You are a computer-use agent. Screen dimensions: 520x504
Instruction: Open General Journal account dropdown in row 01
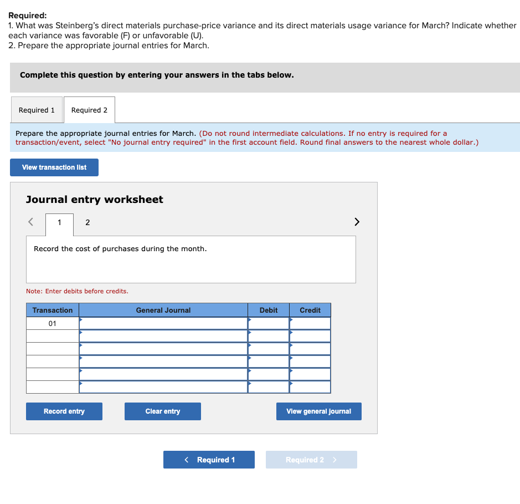click(163, 323)
